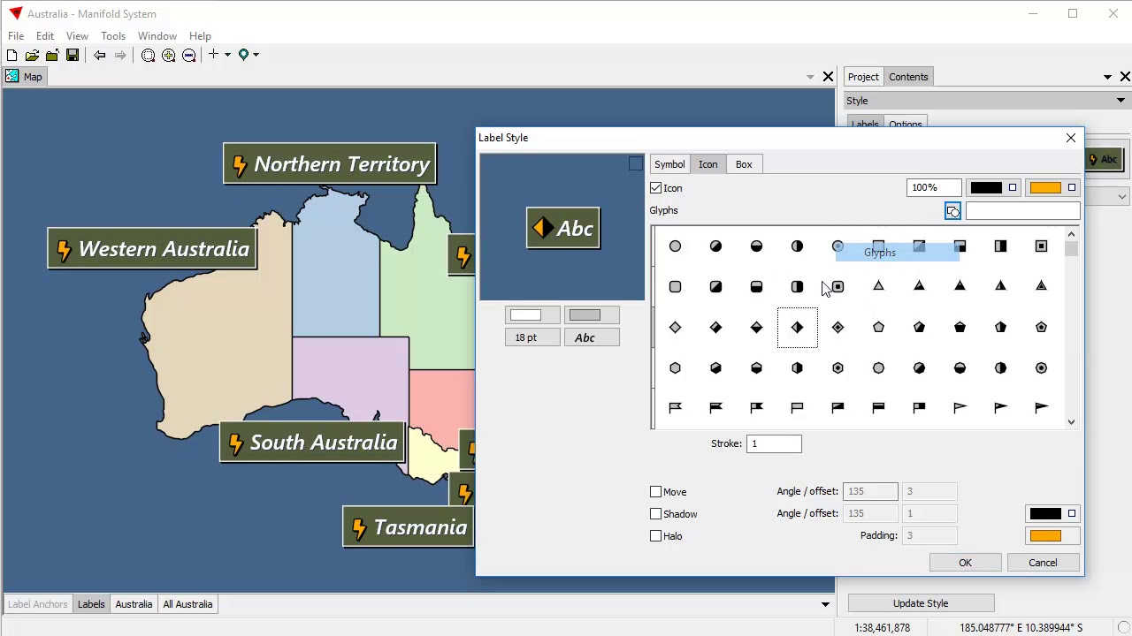This screenshot has width=1132, height=636.
Task: Select the hexagon with center dot glyph
Action: [x=838, y=368]
